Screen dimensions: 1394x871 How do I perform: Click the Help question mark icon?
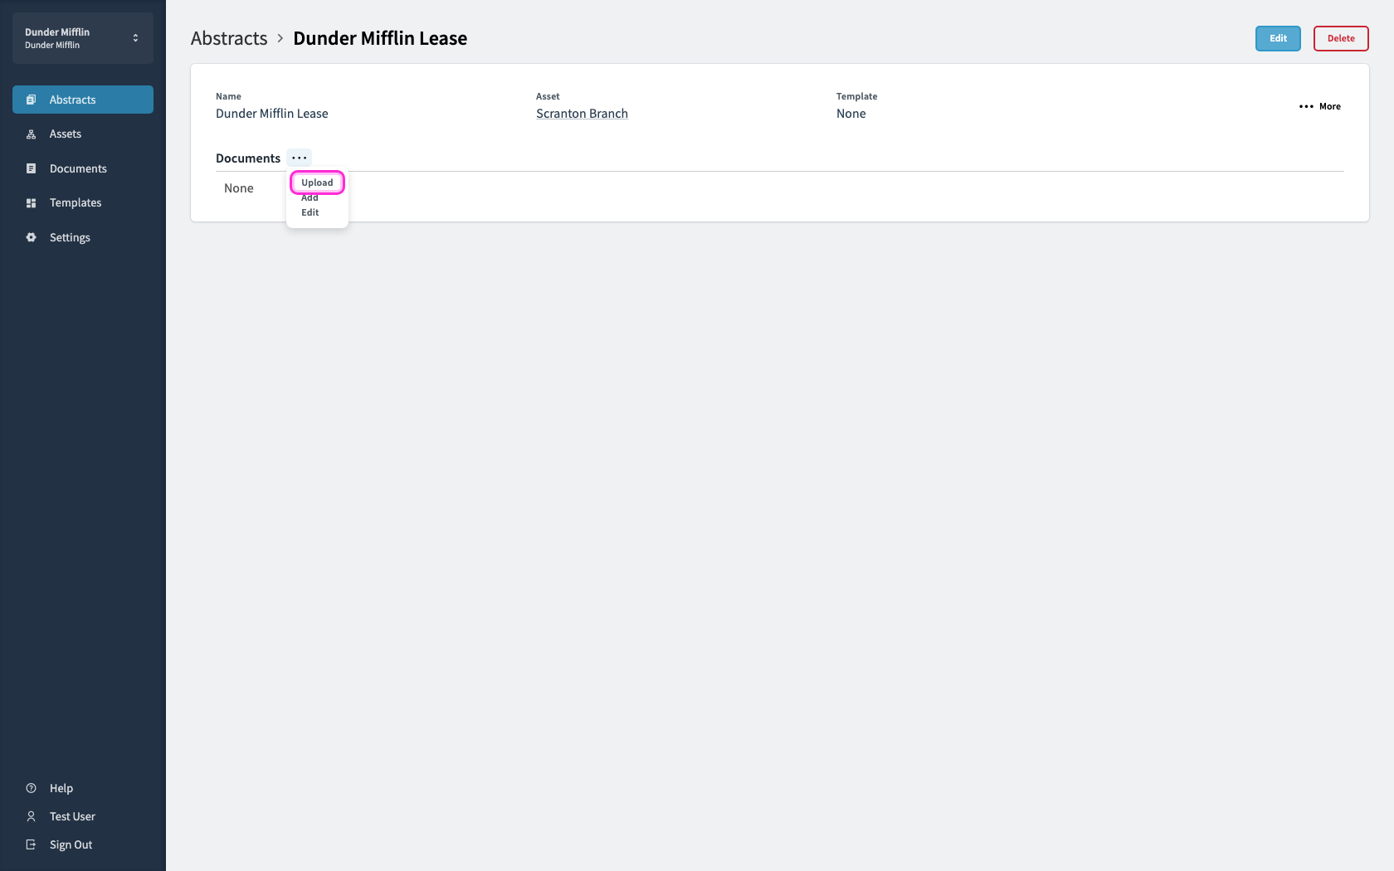point(31,788)
